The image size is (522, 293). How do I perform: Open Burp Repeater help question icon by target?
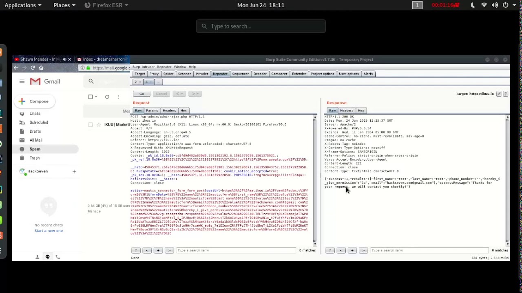point(505,94)
